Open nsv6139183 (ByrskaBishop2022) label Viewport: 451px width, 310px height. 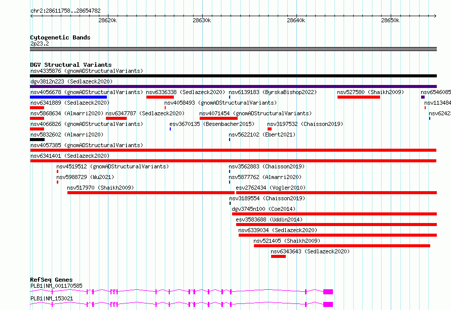(273, 92)
